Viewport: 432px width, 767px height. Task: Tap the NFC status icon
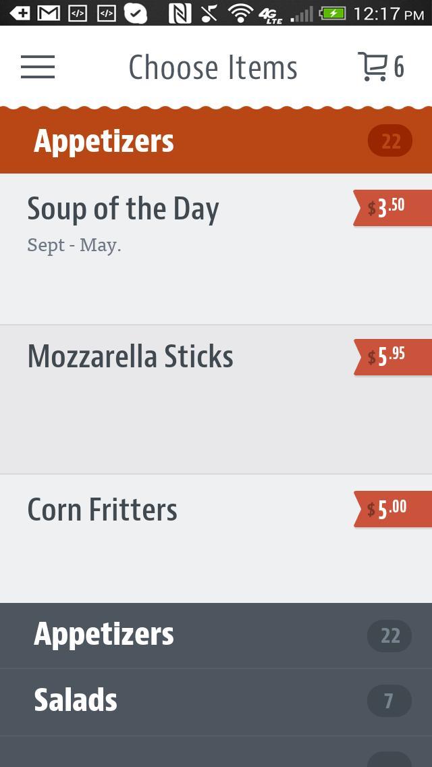[x=179, y=13]
